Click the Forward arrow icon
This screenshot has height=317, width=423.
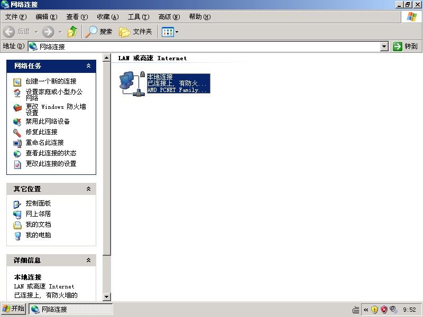[48, 32]
